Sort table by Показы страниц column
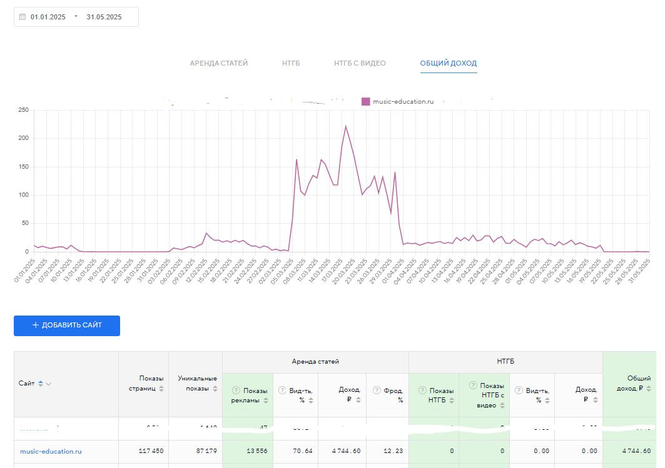This screenshot has width=665, height=468. pos(161,389)
